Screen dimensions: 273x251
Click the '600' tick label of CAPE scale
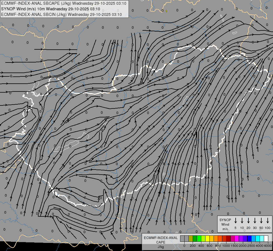(209, 246)
